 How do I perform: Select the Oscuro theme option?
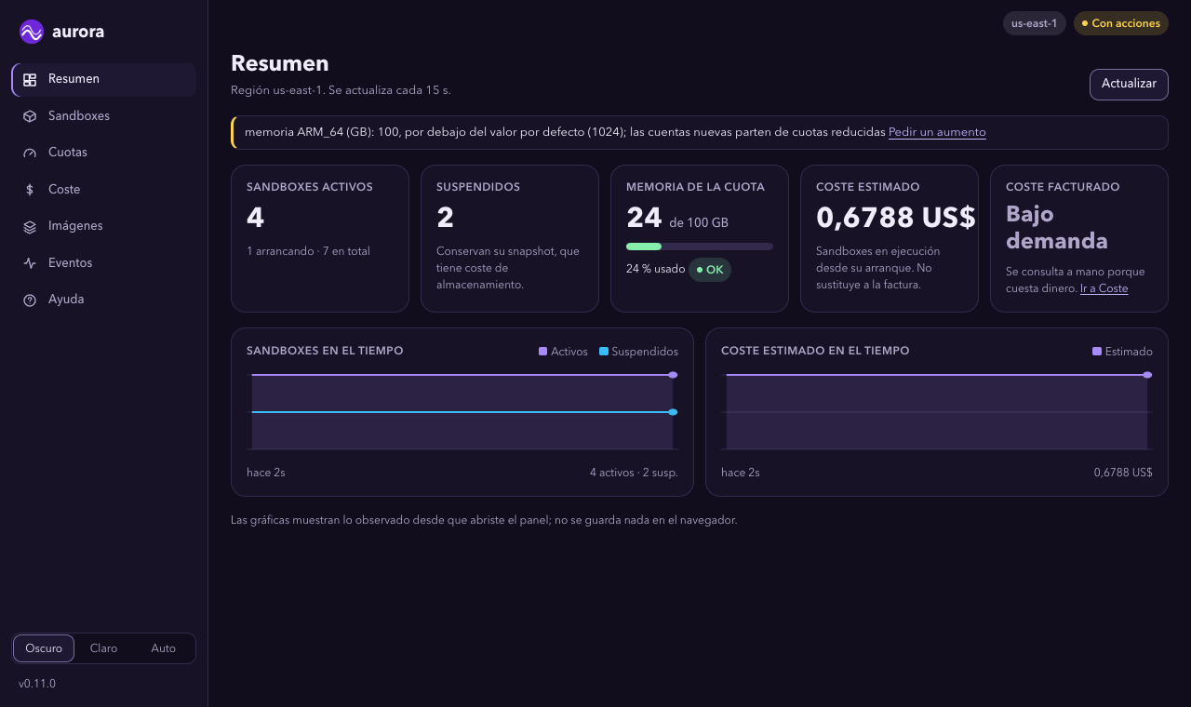pos(44,648)
